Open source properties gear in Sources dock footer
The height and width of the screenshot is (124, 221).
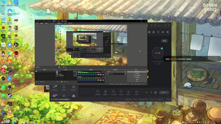point(62,82)
